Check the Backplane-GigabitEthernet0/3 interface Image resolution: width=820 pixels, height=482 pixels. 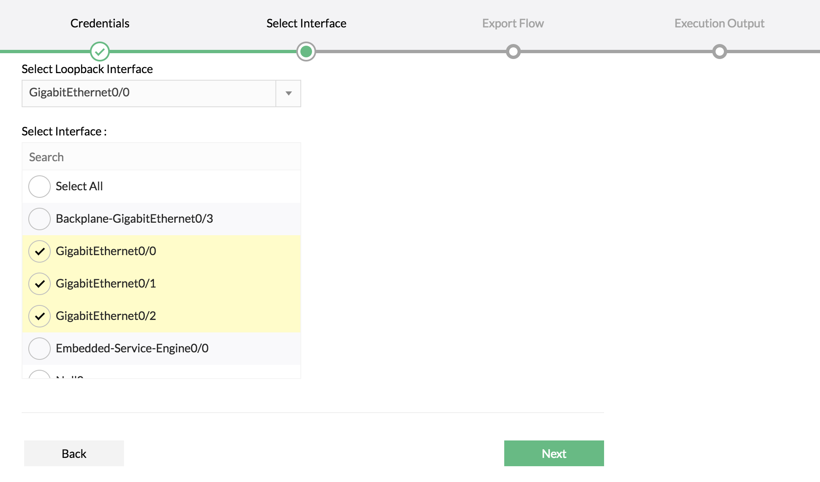click(40, 219)
